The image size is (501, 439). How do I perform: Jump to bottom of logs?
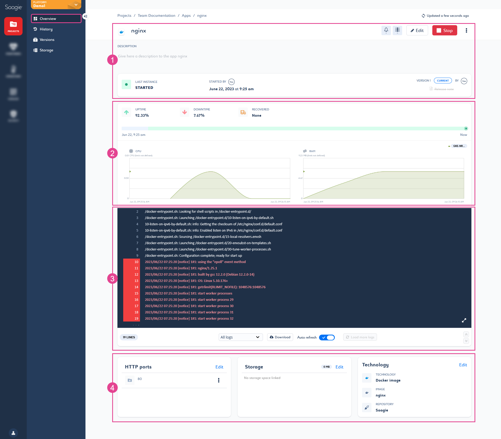pyautogui.click(x=466, y=341)
